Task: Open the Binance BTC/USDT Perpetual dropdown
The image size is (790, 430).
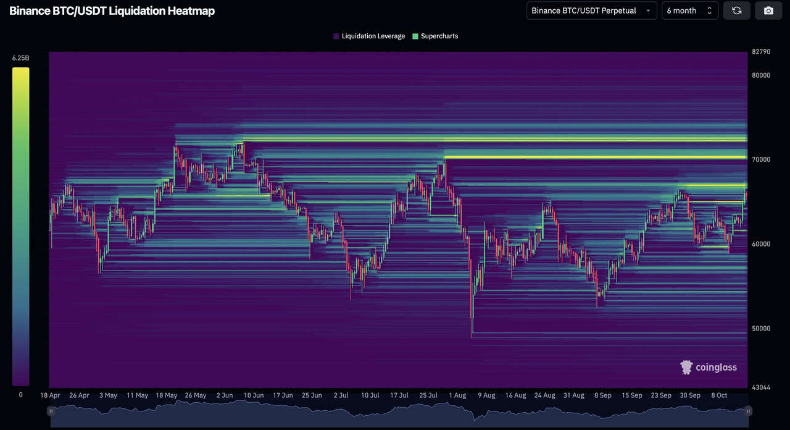Action: (x=591, y=11)
